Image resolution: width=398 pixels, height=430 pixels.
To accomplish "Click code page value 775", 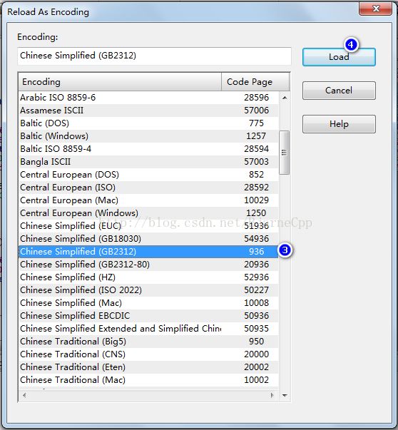I will [257, 123].
